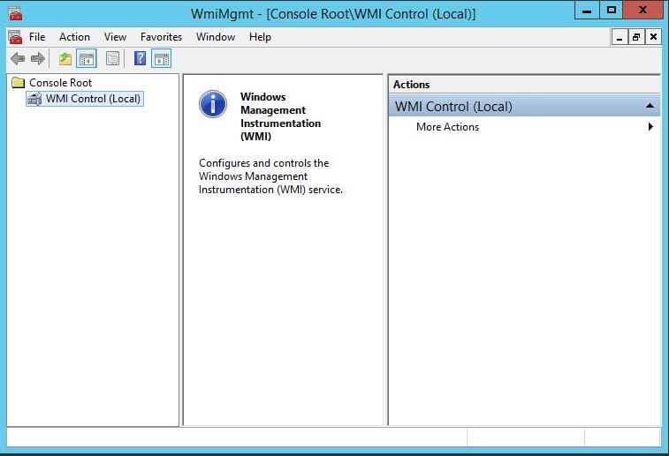Select WMI Control (Local) tree node
Viewport: 669px width, 456px height.
pyautogui.click(x=93, y=99)
